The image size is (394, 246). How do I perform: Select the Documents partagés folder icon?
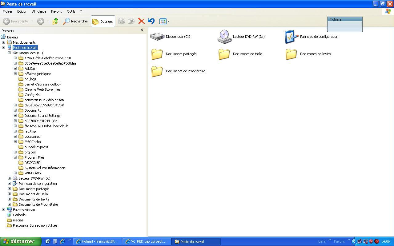coord(157,54)
